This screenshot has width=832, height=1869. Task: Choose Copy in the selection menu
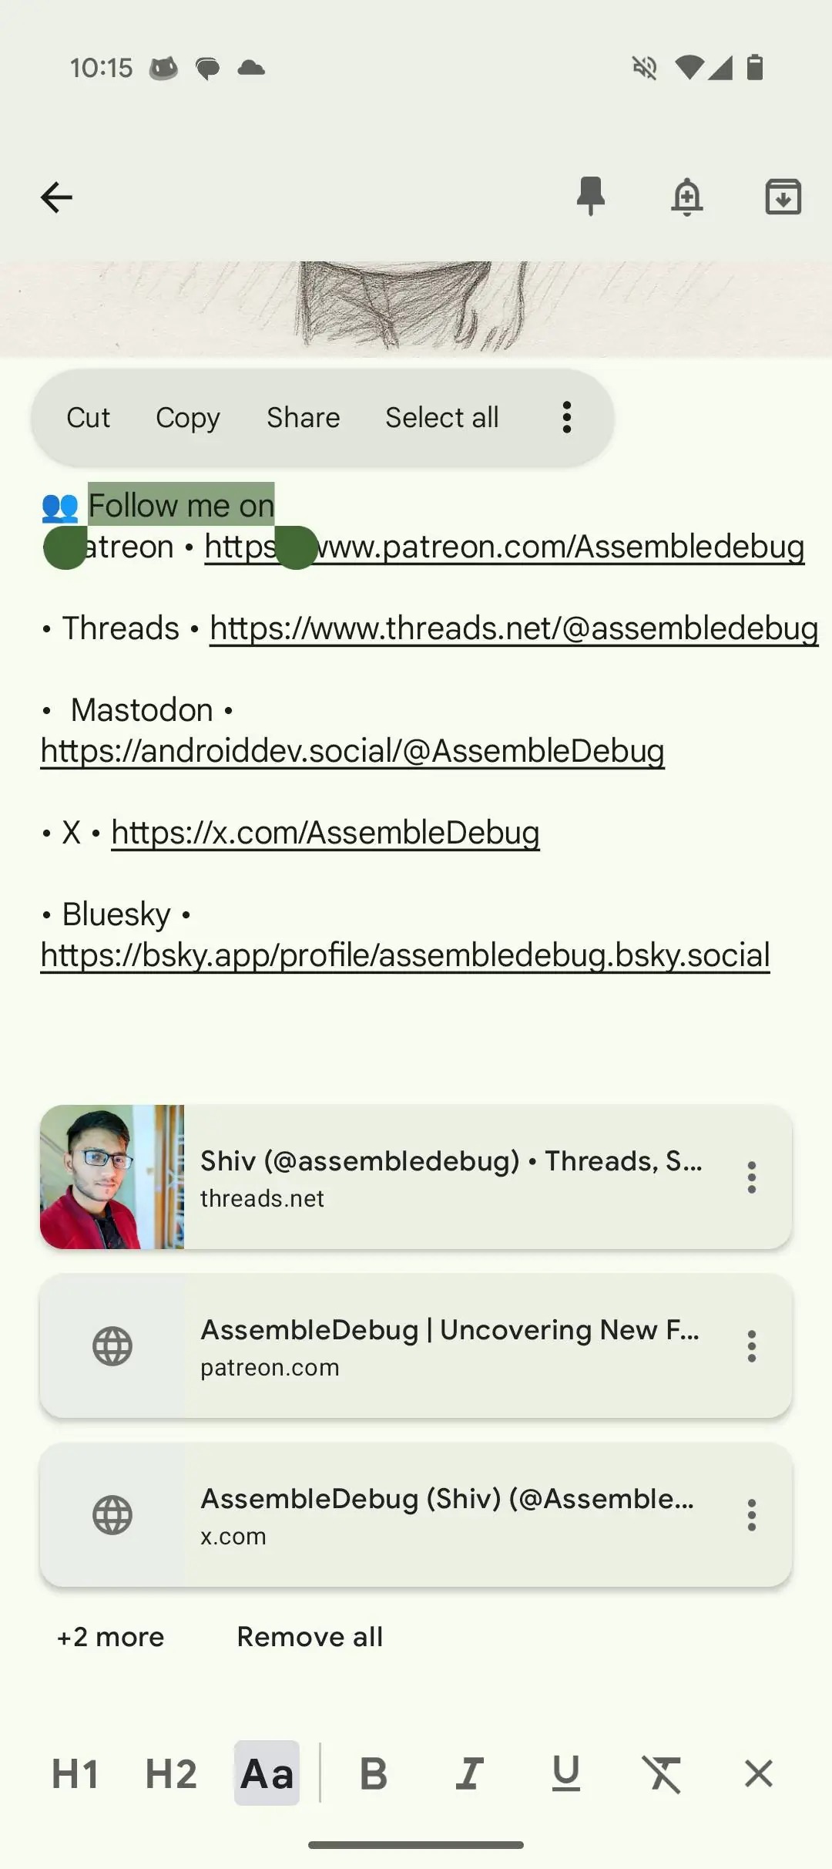[188, 417]
